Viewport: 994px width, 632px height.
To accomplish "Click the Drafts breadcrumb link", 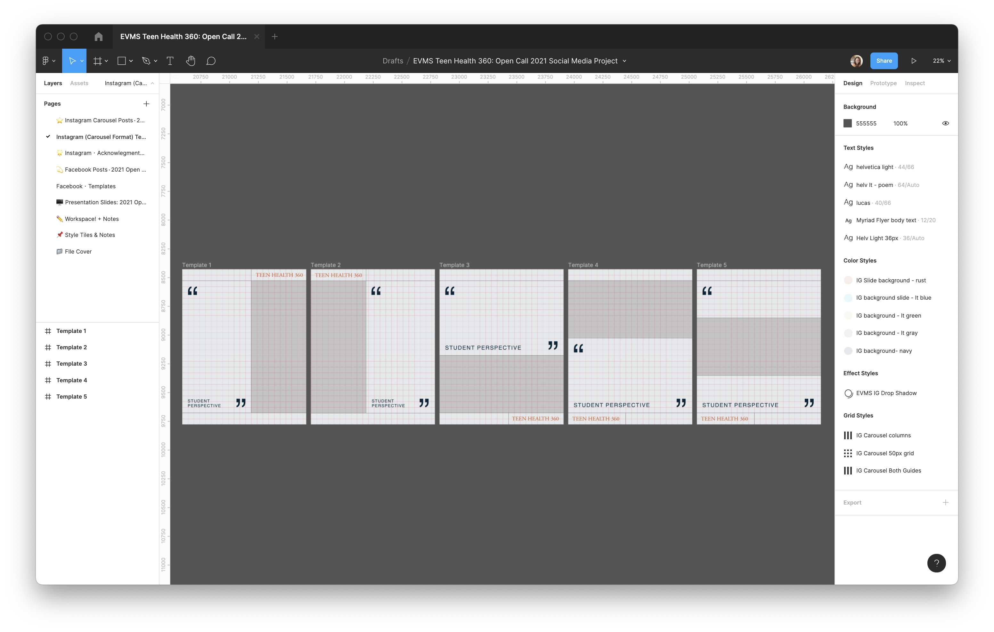I will [393, 61].
